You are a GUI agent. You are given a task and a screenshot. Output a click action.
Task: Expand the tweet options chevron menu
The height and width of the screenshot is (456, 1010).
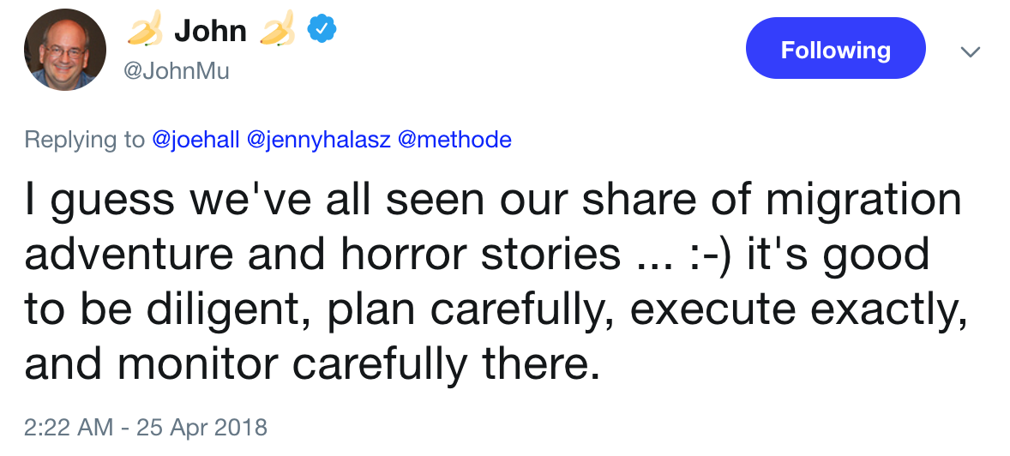970,51
